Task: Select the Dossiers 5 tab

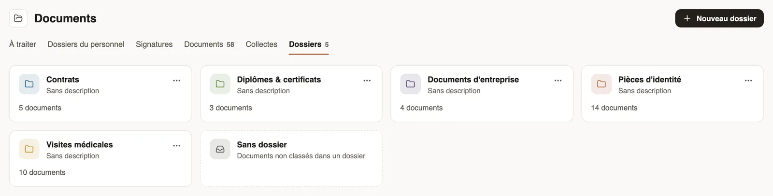Action: click(x=309, y=44)
